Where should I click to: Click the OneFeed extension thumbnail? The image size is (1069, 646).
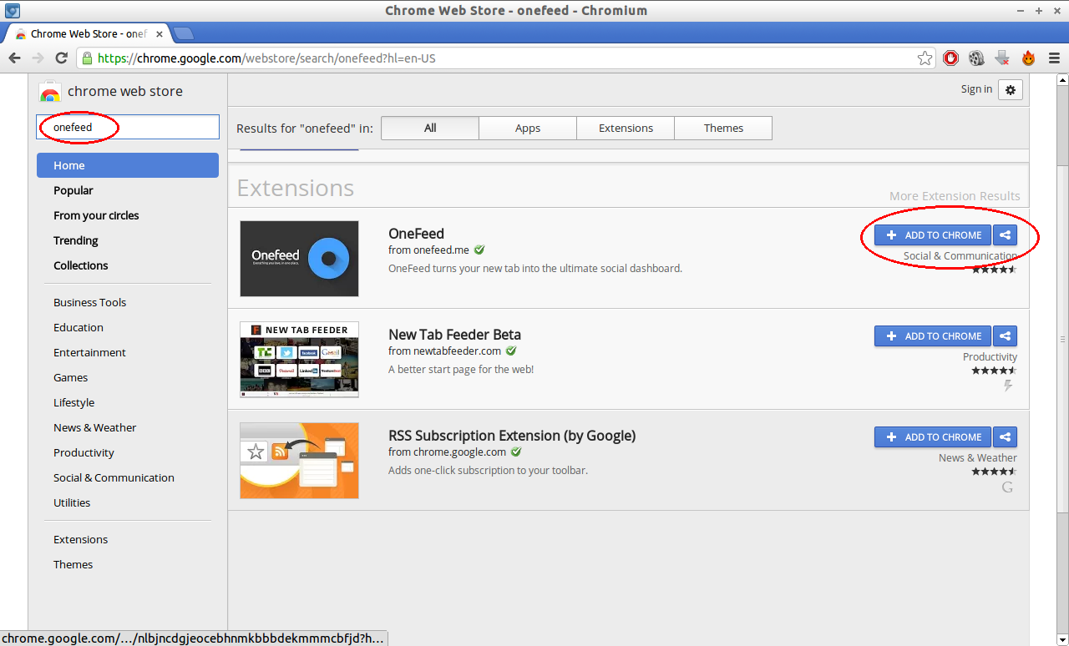click(x=299, y=259)
